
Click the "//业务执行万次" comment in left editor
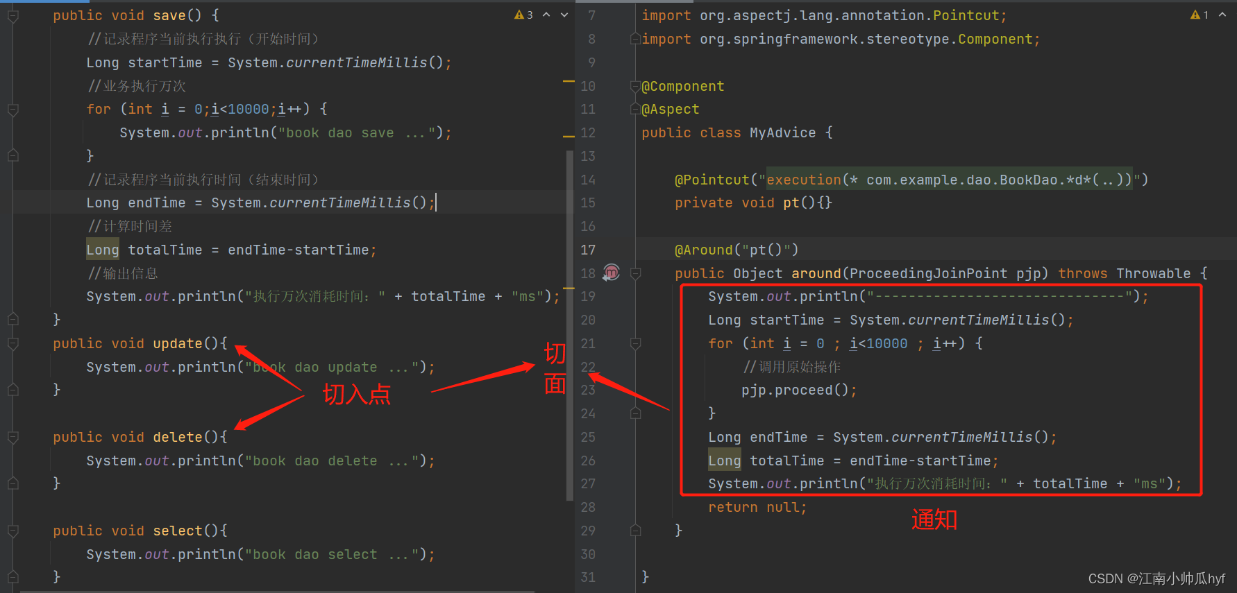(137, 86)
